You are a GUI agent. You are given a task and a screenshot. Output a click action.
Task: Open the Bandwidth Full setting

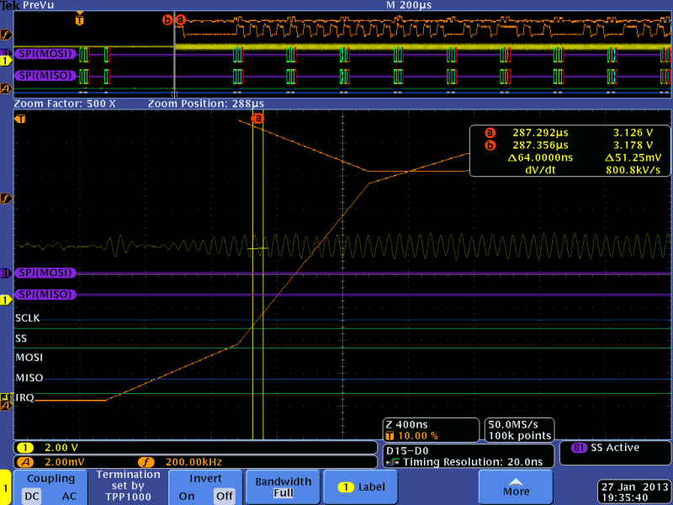pos(284,487)
